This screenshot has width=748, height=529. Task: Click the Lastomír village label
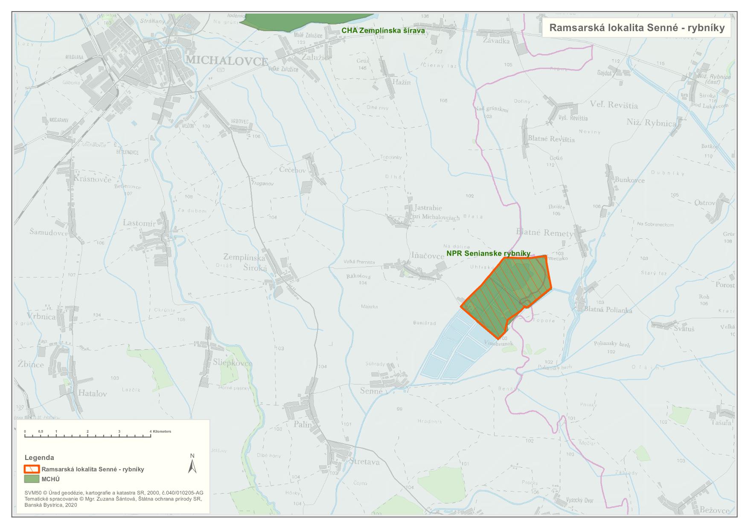[140, 223]
